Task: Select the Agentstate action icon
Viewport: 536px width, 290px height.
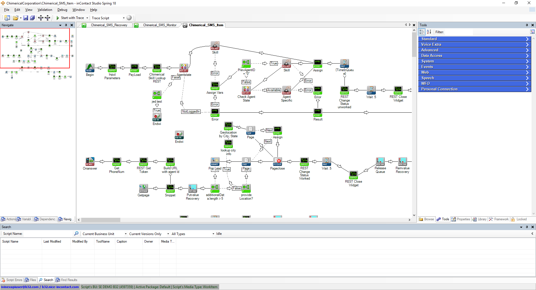Action: click(x=184, y=68)
